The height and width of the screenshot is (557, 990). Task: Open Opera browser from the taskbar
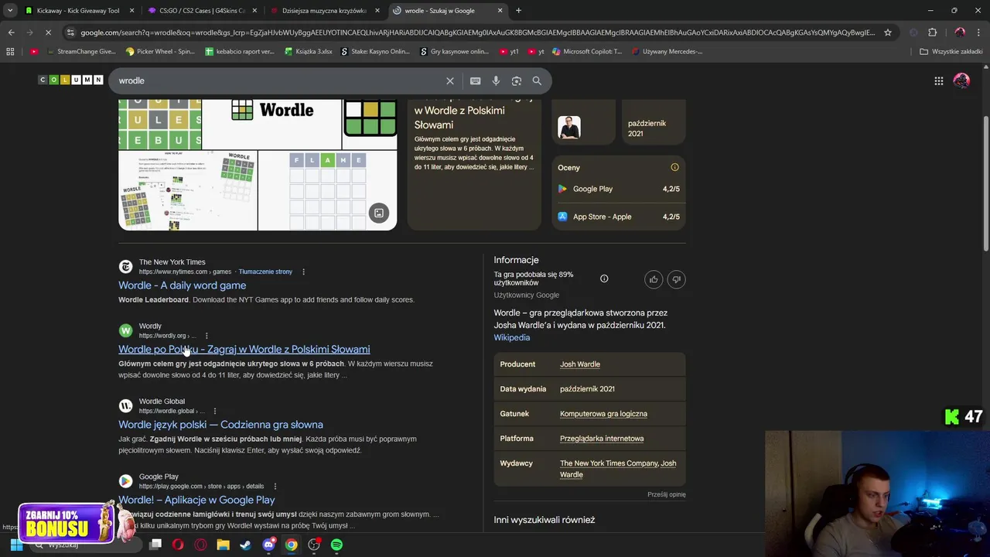click(x=178, y=545)
